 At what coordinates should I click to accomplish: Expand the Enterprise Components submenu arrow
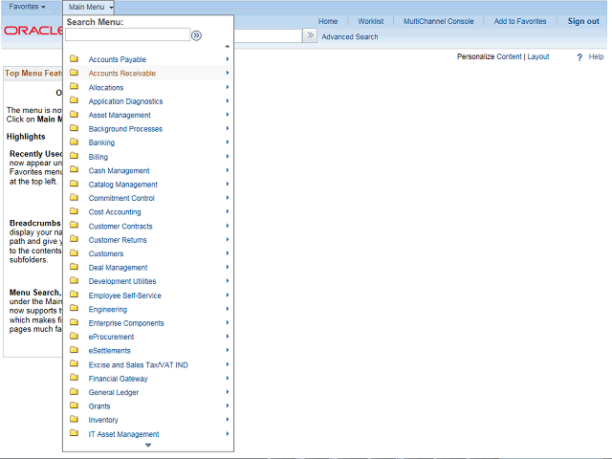[x=228, y=323]
